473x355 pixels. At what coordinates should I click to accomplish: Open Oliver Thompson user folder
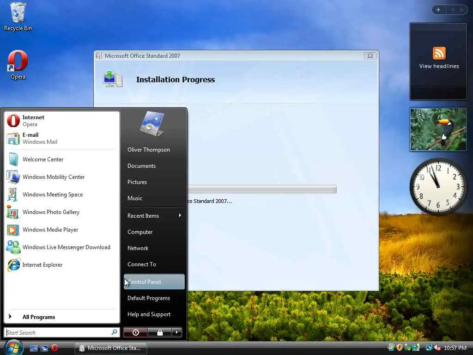pyautogui.click(x=154, y=150)
